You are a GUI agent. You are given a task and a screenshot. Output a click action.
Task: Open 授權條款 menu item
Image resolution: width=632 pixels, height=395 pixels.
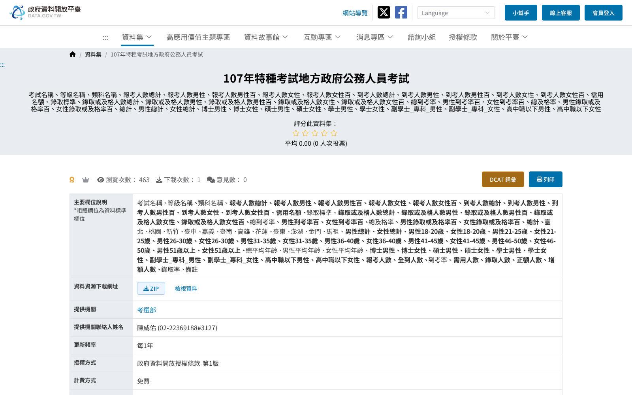(x=463, y=37)
